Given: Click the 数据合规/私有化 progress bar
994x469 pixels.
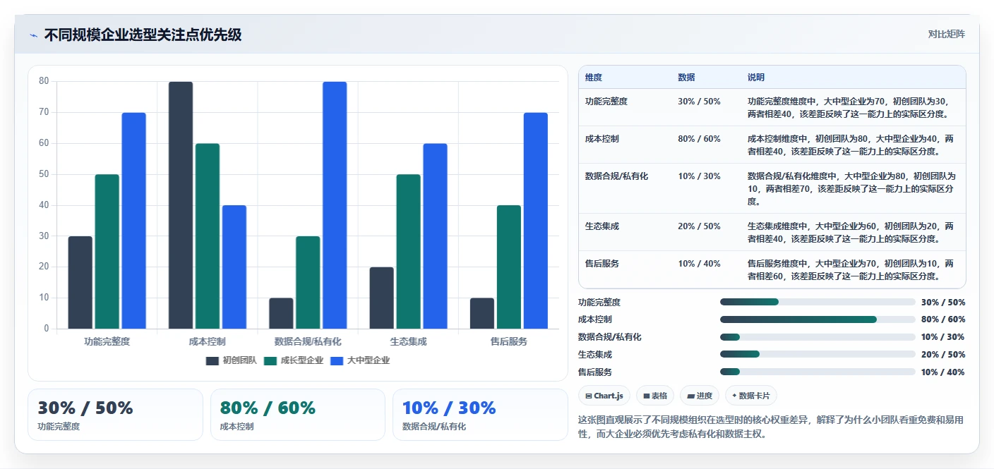Looking at the screenshot, I should pyautogui.click(x=818, y=337).
